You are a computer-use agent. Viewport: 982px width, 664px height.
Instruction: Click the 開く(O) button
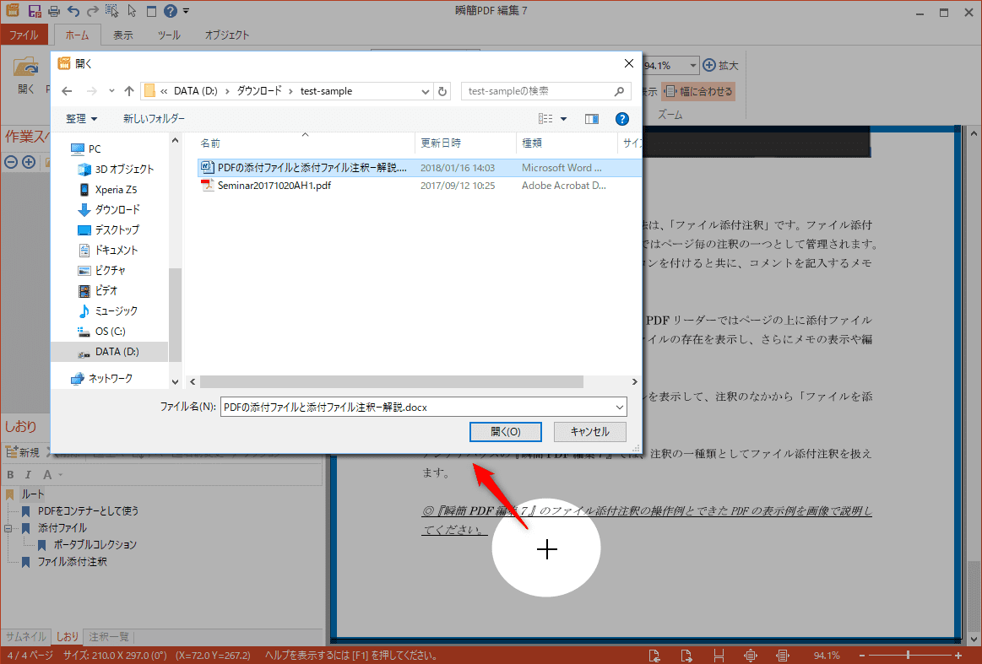coord(505,431)
